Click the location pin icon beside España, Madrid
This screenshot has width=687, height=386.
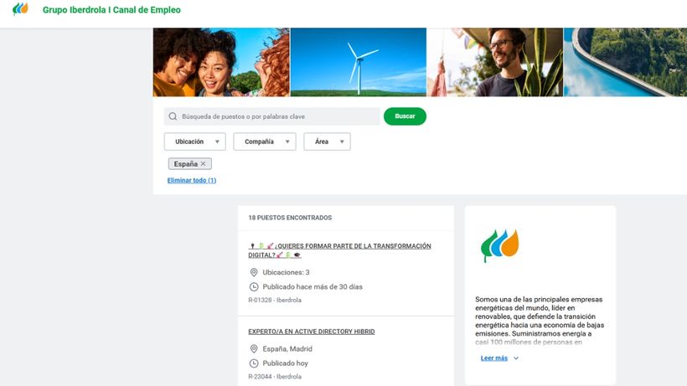(254, 349)
